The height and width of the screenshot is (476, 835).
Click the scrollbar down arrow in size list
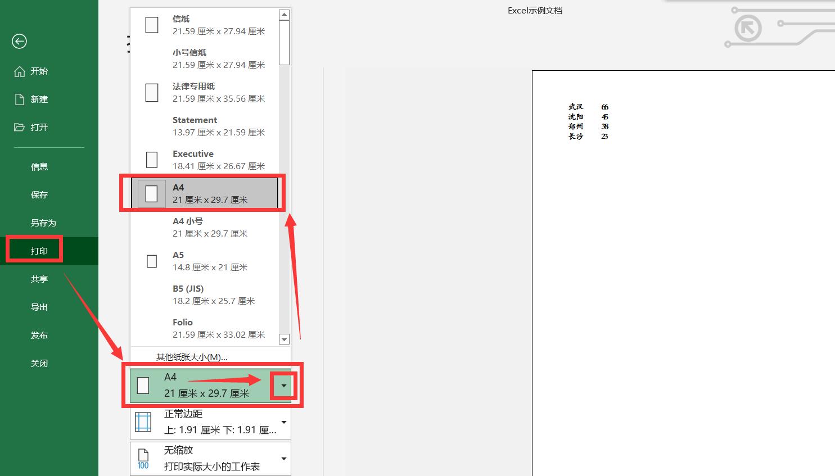[x=284, y=339]
